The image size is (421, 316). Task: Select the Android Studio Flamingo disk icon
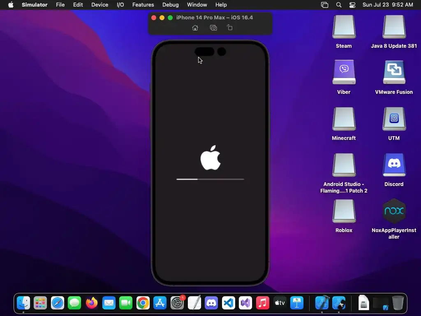pos(344,165)
